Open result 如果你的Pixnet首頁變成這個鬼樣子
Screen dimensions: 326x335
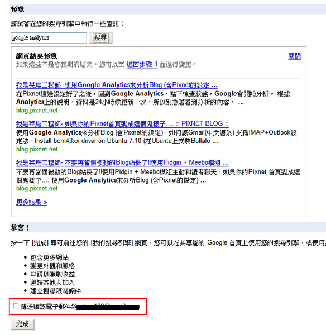[122, 124]
